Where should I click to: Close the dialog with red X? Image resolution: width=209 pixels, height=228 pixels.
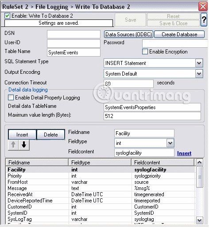203,7
